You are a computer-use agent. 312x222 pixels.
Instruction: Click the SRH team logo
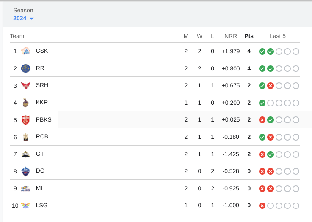coord(26,86)
